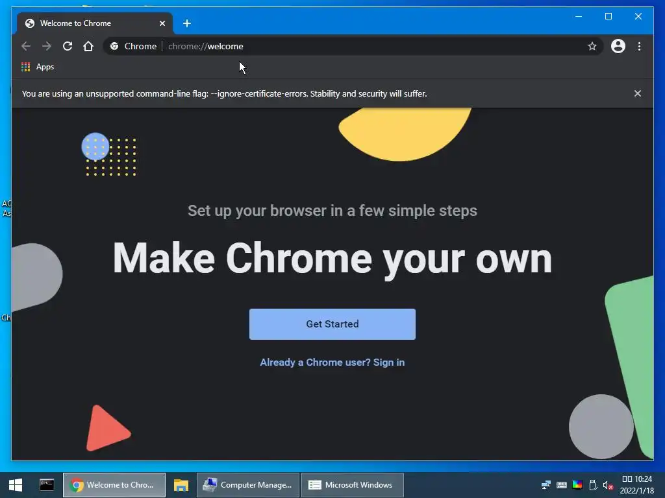Select the Welcome to Chrome tab
This screenshot has width=665, height=498.
click(x=94, y=23)
